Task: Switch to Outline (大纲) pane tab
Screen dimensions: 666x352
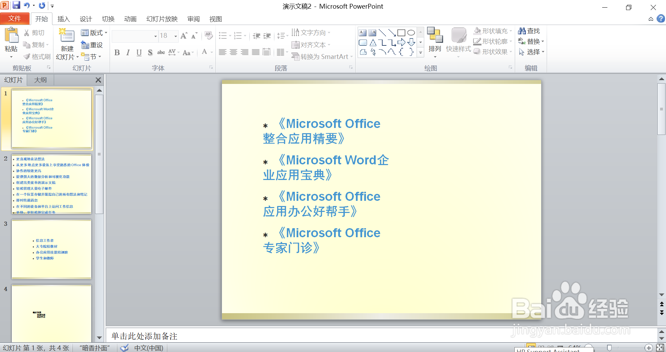Action: tap(40, 80)
